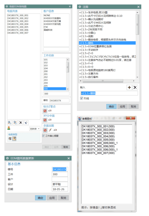The width and height of the screenshot is (149, 216).
Task: Click the 输入 text field containing <C1.5>侧铣
Action: click(109, 93)
